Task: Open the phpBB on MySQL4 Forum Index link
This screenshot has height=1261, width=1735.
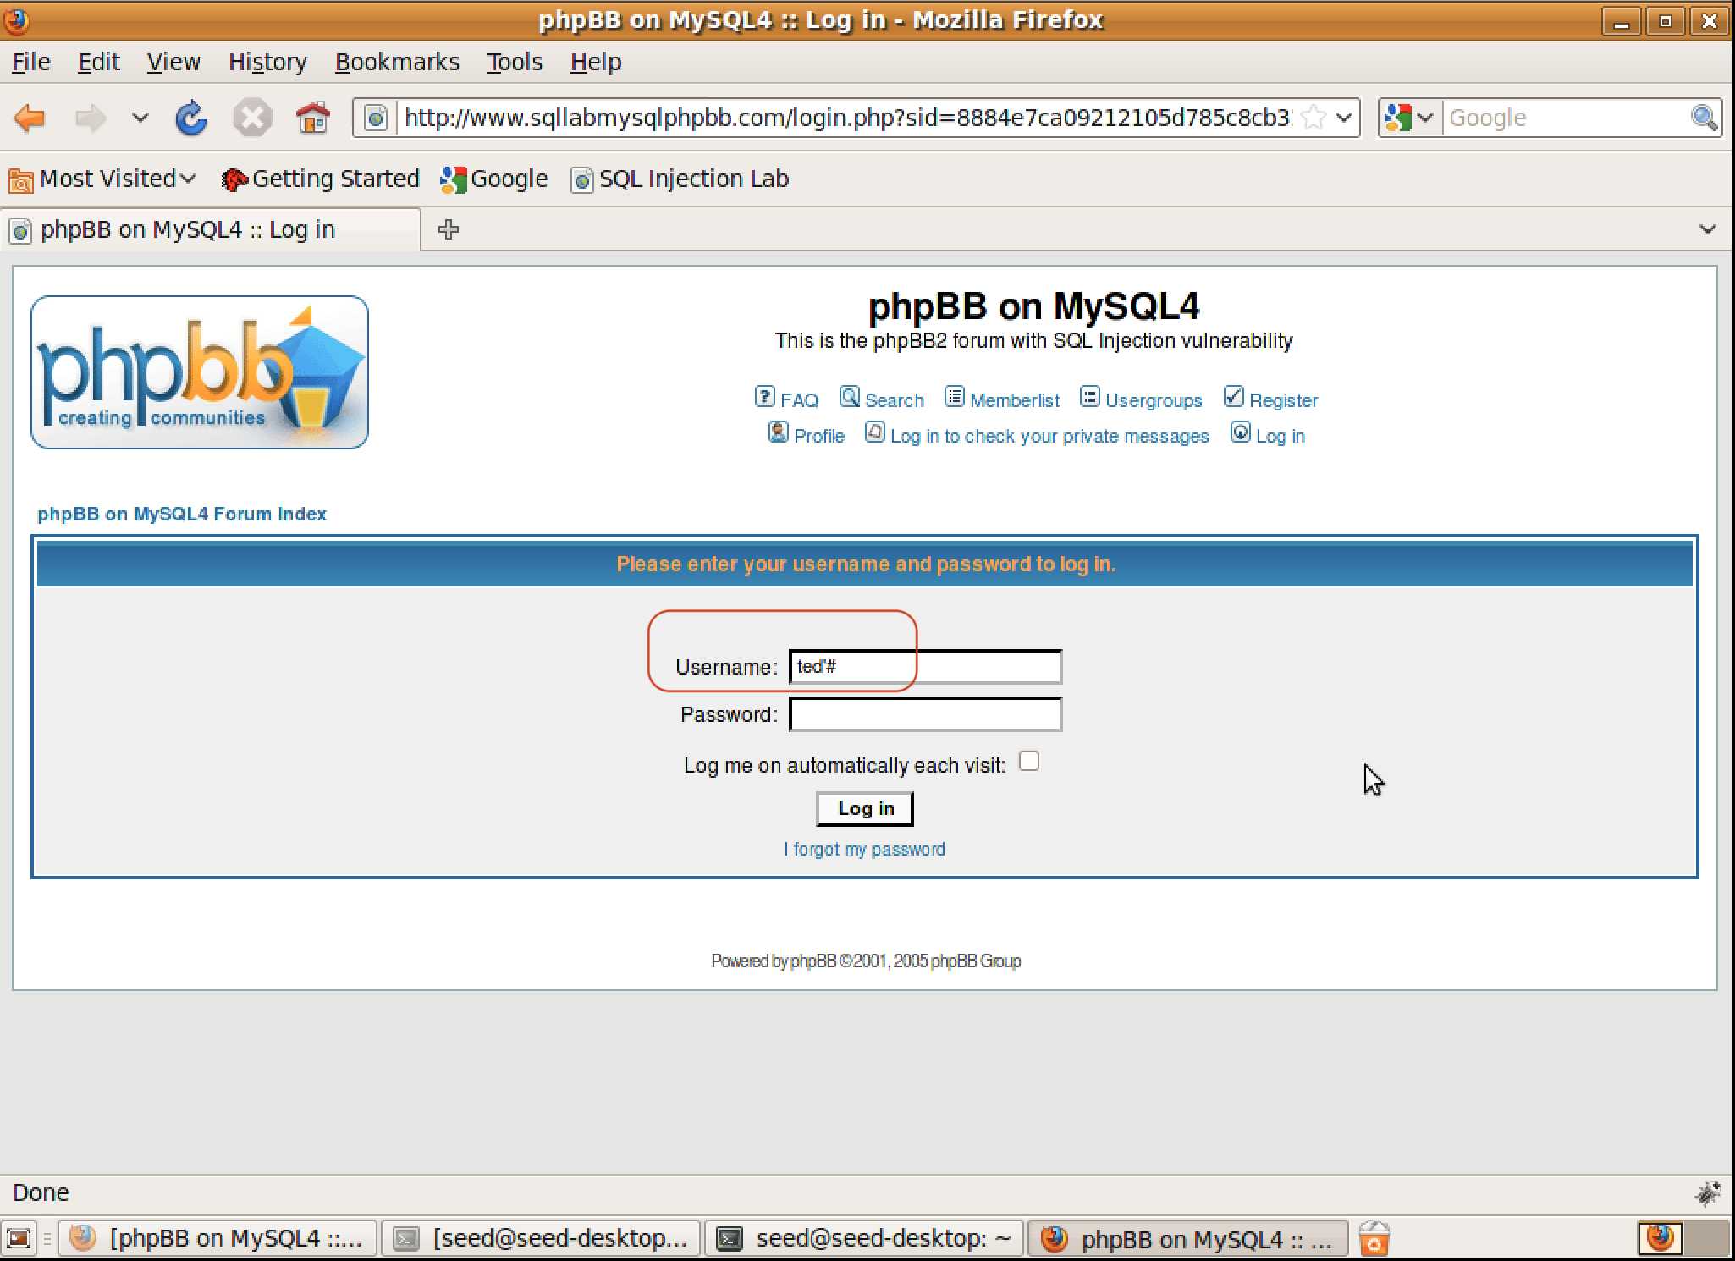Action: [x=182, y=514]
